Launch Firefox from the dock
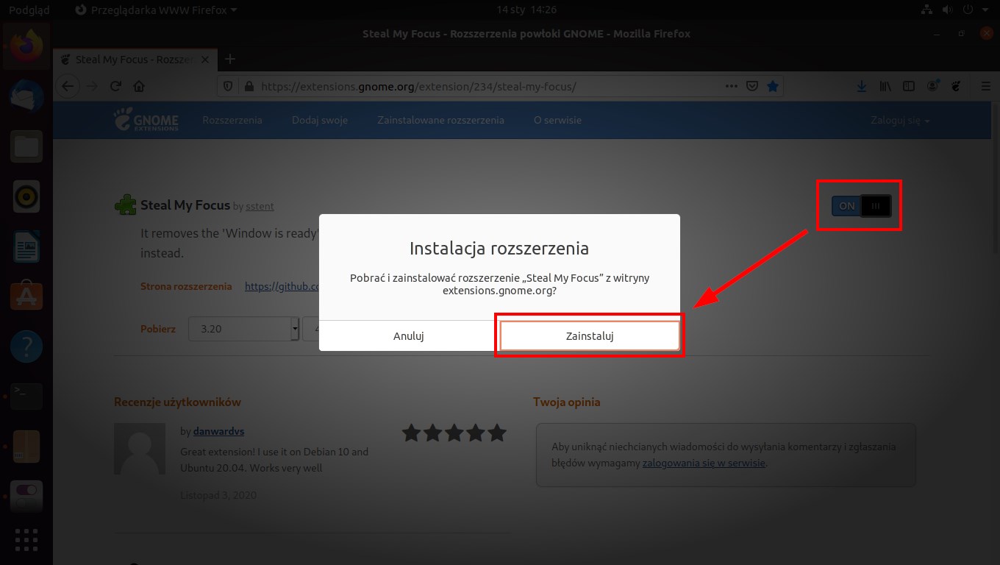This screenshot has height=565, width=1000. click(26, 46)
